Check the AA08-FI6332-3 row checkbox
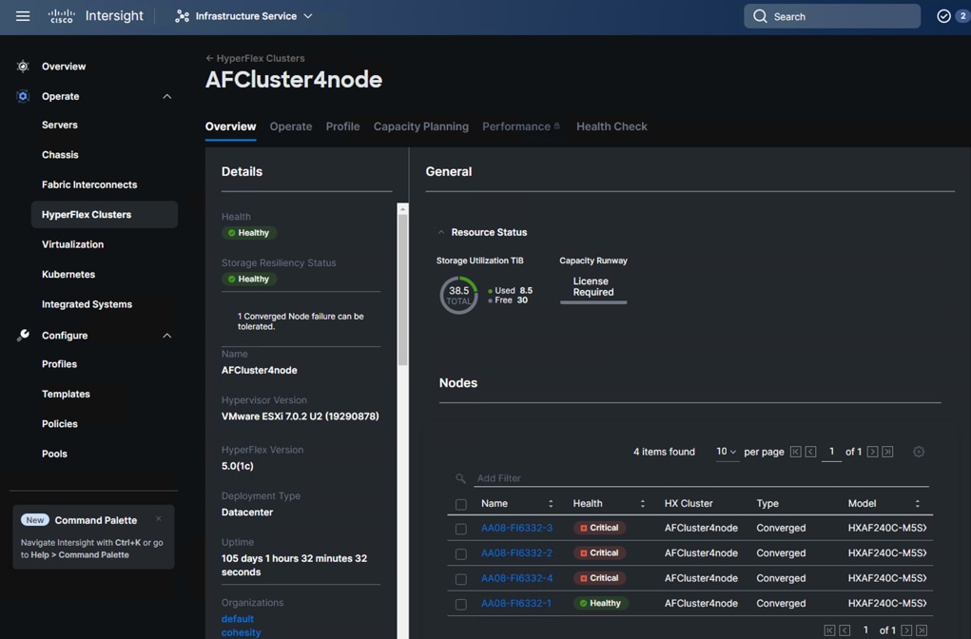 [460, 529]
